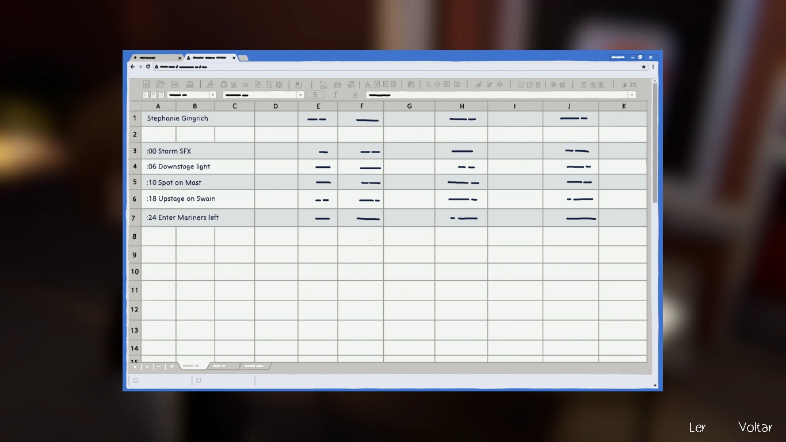Image resolution: width=786 pixels, height=442 pixels.
Task: Click the formula input bar
Action: [x=497, y=95]
